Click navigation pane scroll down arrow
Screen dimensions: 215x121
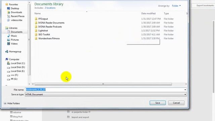[29, 84]
